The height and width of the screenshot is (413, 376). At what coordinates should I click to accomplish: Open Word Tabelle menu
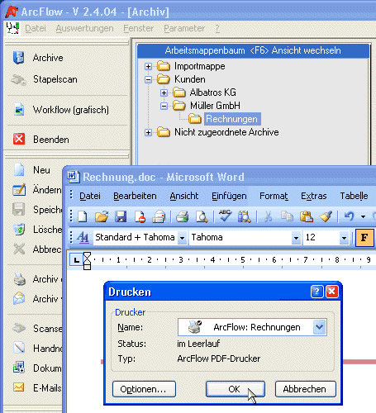[354, 196]
